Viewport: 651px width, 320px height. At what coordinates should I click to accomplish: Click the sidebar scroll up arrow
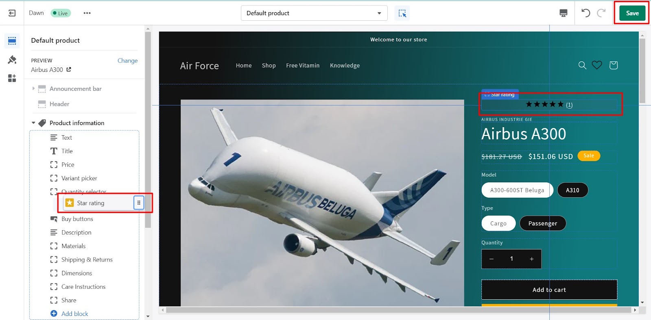coord(148,29)
